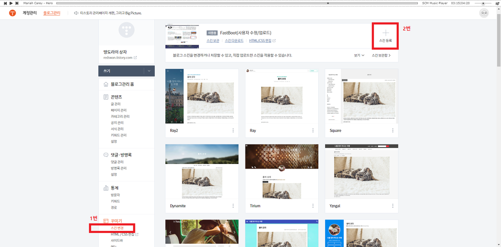Viewport: 501px width, 247px height.
Task: Open 글 관리
Action: click(116, 104)
